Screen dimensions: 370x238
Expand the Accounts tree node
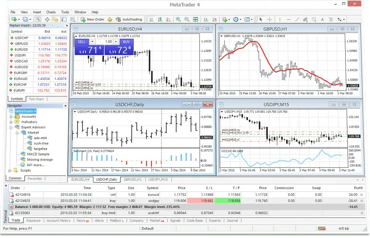[11, 117]
